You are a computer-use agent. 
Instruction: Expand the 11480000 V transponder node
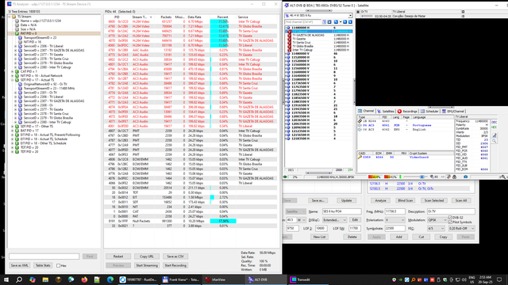coord(286,54)
